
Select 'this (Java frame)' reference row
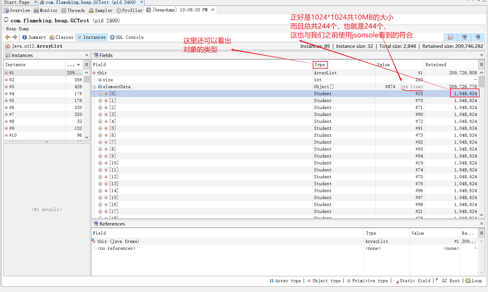pos(285,241)
